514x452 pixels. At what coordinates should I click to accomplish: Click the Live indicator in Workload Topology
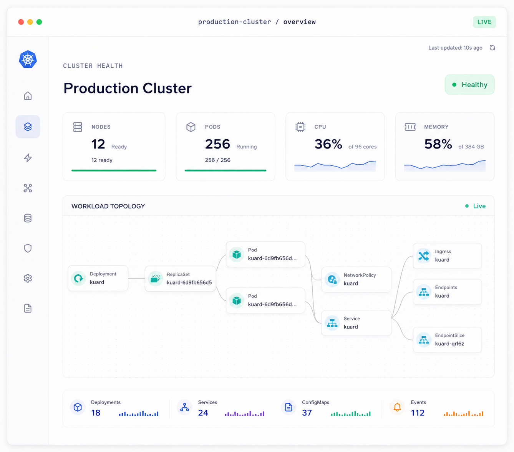(475, 206)
